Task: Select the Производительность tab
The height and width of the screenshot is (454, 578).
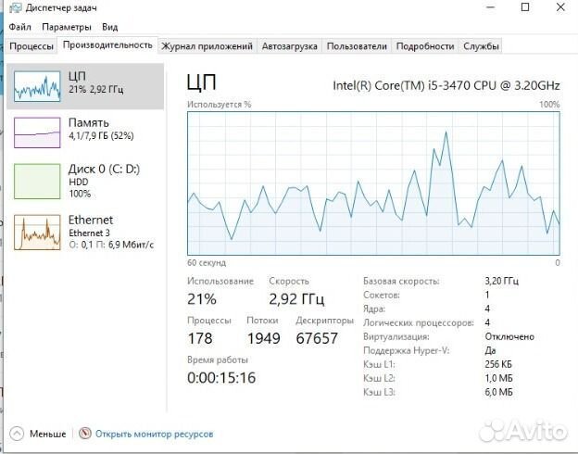Action: 107,45
